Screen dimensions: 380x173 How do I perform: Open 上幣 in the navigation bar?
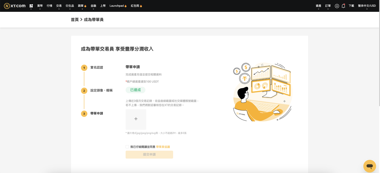click(103, 6)
